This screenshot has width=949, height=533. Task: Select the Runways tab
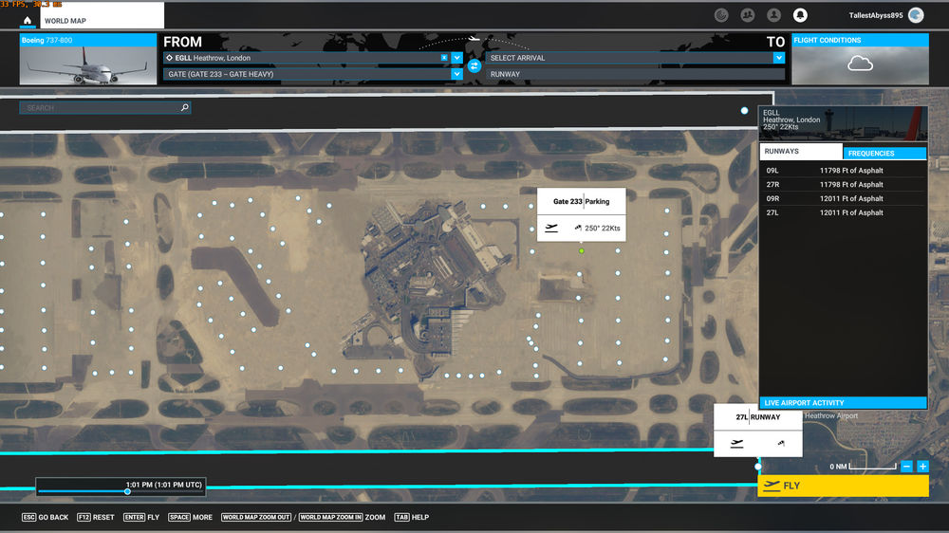[800, 152]
